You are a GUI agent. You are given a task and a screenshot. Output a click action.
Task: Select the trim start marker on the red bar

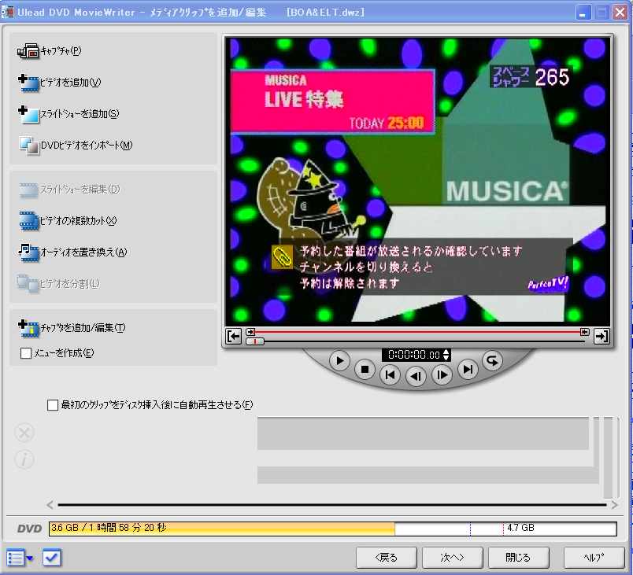pyautogui.click(x=250, y=332)
